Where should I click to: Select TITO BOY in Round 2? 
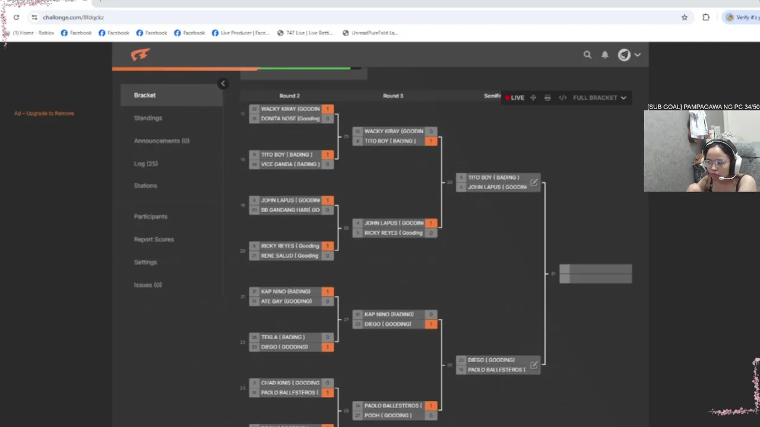click(x=291, y=154)
